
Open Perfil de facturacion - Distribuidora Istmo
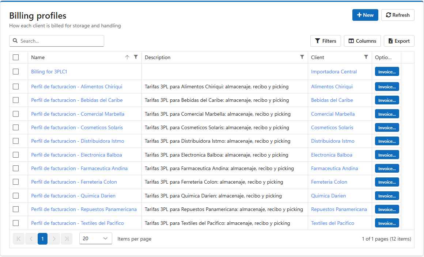[77, 141]
